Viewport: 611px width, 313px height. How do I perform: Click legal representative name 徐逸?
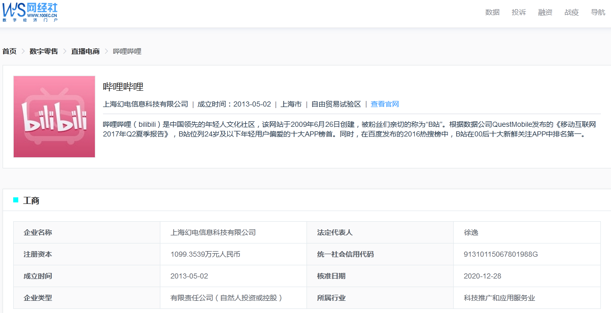click(x=471, y=232)
